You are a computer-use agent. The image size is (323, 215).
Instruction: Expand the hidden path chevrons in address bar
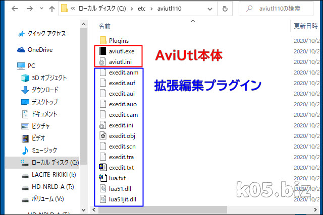73,9
